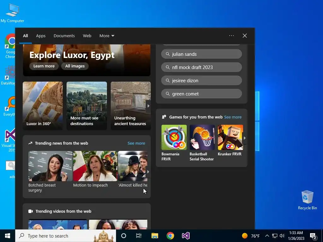The height and width of the screenshot is (242, 323).
Task: Launch File Explorer from the taskbar
Action: point(155,236)
